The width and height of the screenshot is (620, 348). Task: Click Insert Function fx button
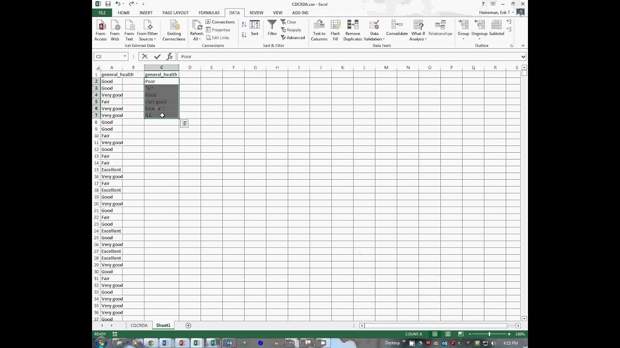pyautogui.click(x=170, y=57)
